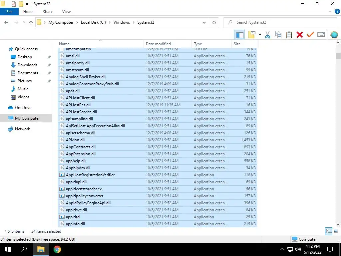This screenshot has height=256, width=341.
Task: Select the file apphelp.dll
Action: [158, 161]
